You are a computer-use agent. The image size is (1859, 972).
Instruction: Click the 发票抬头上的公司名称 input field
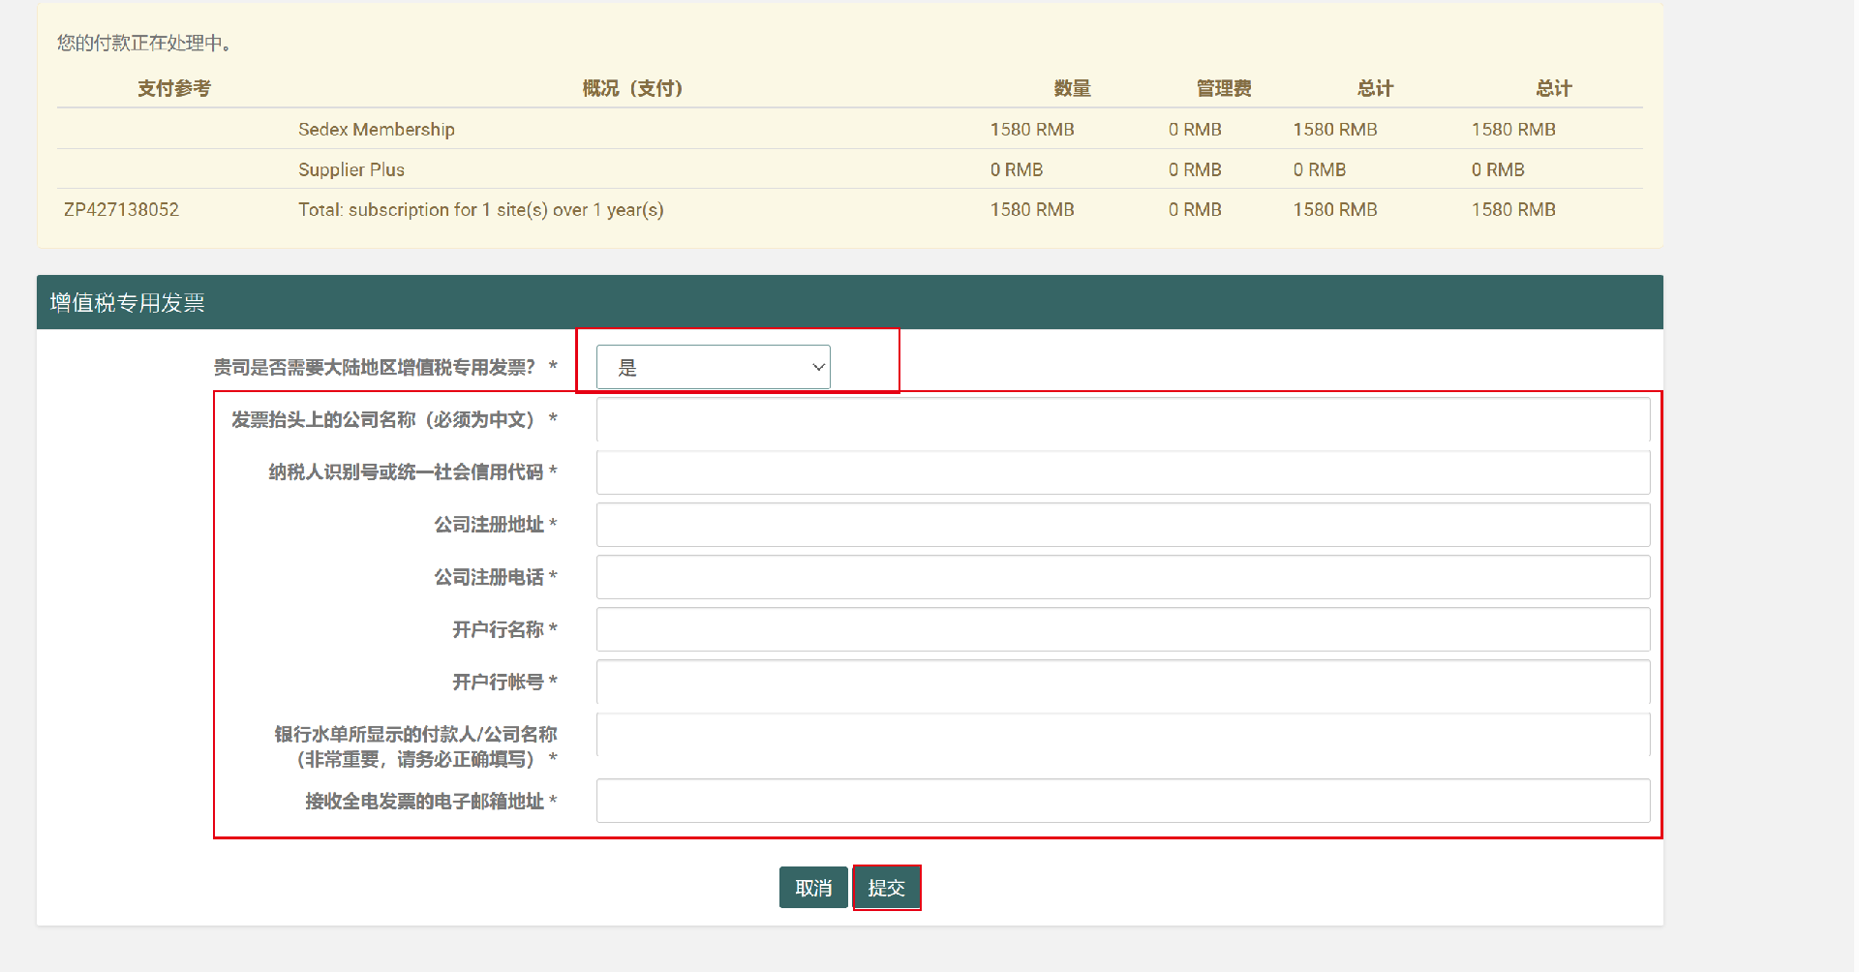[1123, 420]
